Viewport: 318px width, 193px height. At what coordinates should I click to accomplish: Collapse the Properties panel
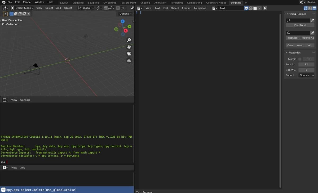[x=286, y=53]
